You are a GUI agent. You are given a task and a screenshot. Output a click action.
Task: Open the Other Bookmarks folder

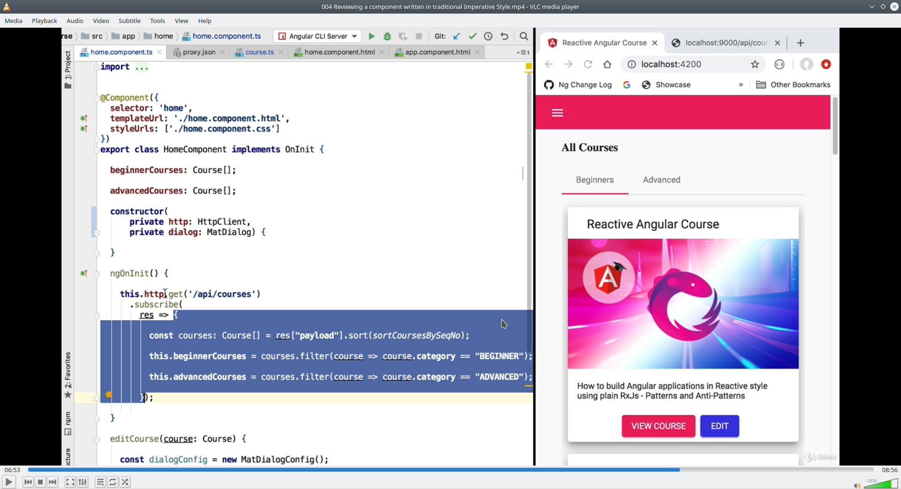[x=794, y=85]
